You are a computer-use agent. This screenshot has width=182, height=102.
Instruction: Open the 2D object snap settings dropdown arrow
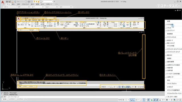[x=146, y=100]
